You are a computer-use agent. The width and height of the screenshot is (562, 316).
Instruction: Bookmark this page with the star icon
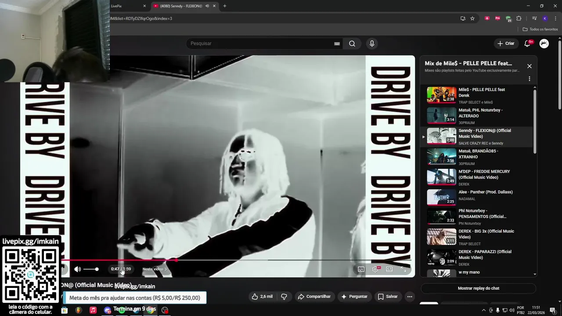point(472,18)
